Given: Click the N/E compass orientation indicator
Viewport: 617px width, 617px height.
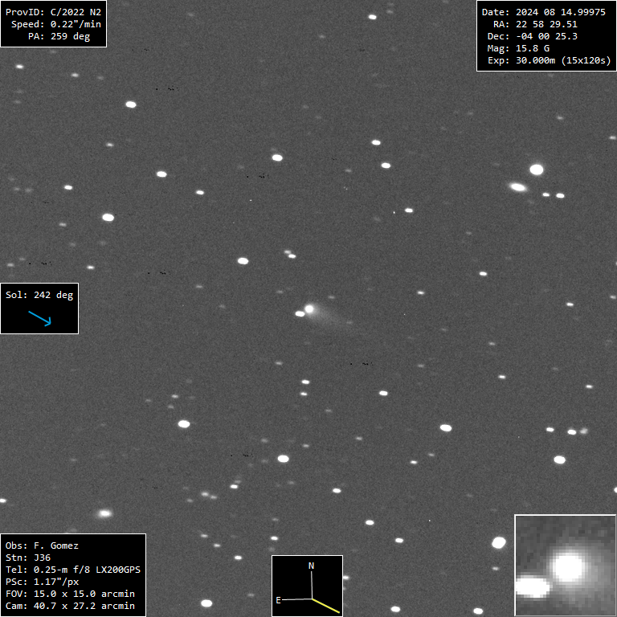Looking at the screenshot, I should pyautogui.click(x=308, y=586).
